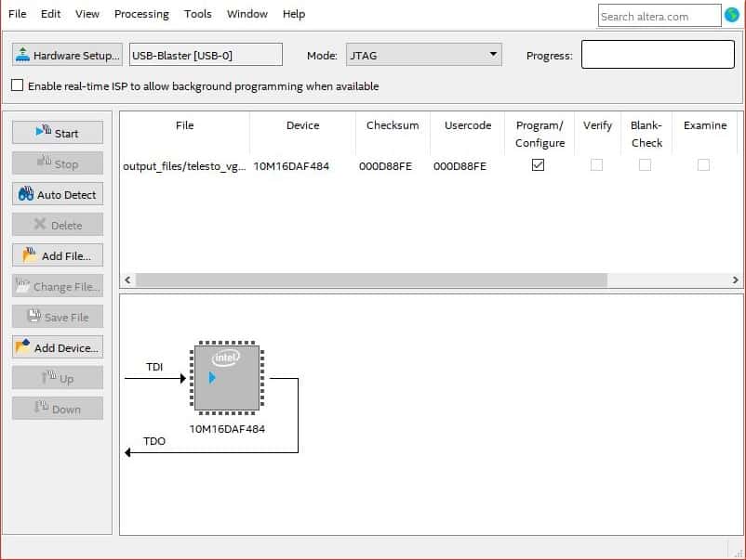
Task: Select the 10M16DAF484 chip in the chain diagram
Action: (x=227, y=378)
